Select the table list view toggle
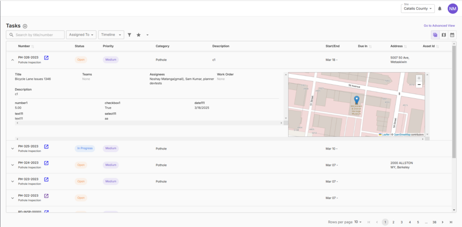This screenshot has width=462, height=227. [435, 35]
